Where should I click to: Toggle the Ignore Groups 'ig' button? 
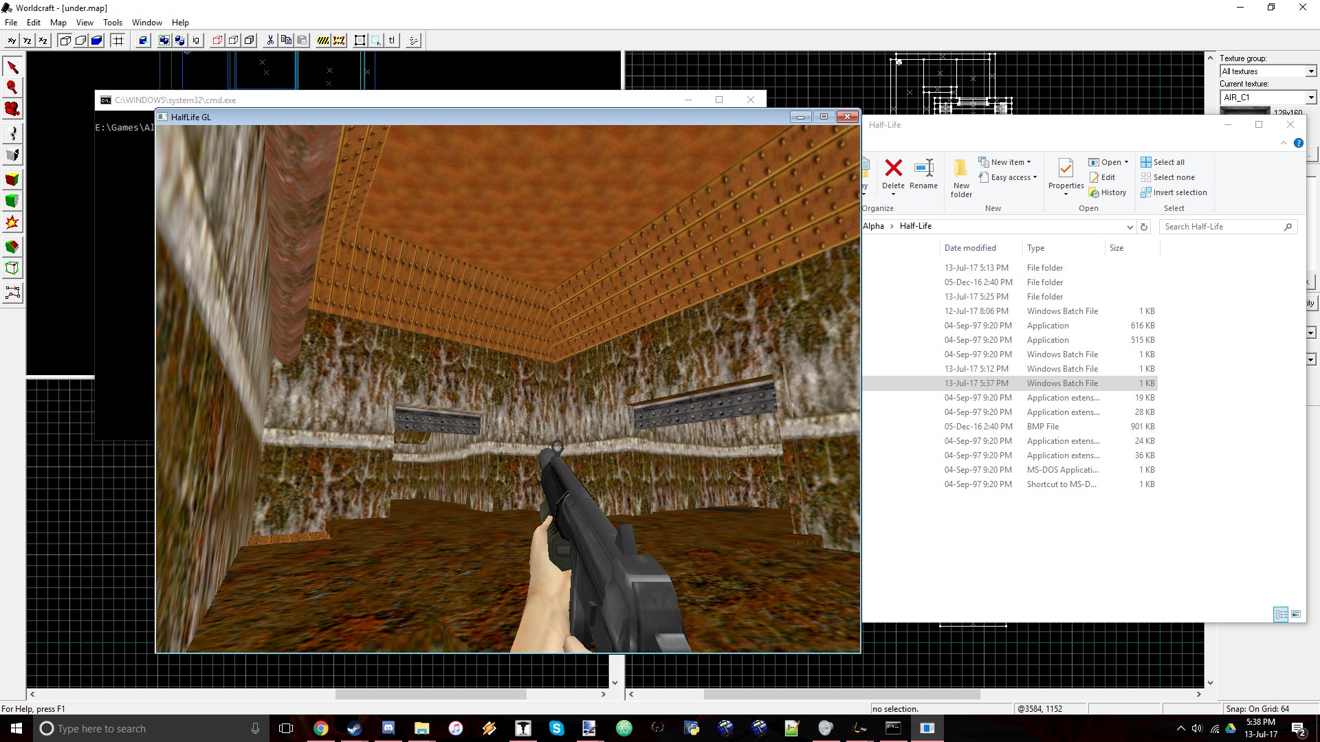(x=196, y=41)
